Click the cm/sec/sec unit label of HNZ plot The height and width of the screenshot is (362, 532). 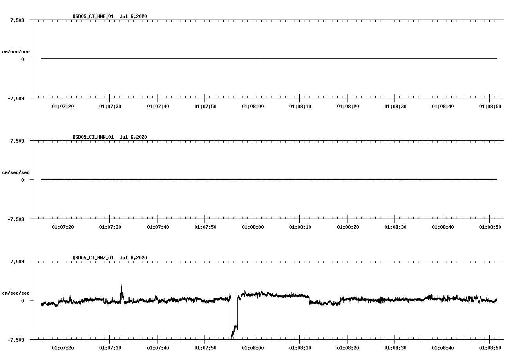(16, 293)
